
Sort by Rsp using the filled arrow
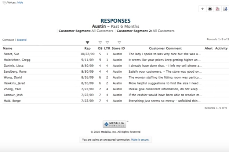pos(87,43)
